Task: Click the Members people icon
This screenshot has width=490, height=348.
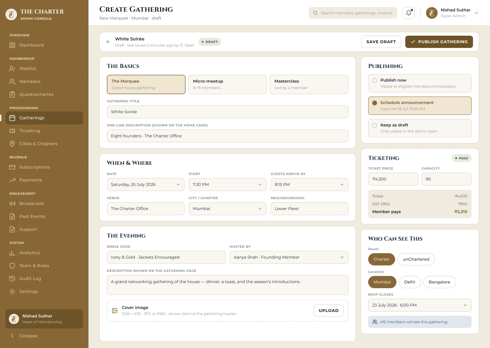Action: 12,82
